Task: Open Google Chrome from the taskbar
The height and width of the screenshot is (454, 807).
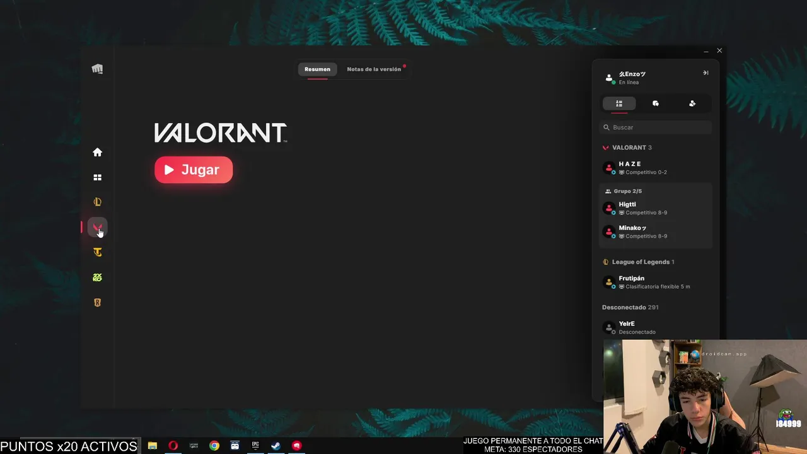Action: (x=214, y=445)
